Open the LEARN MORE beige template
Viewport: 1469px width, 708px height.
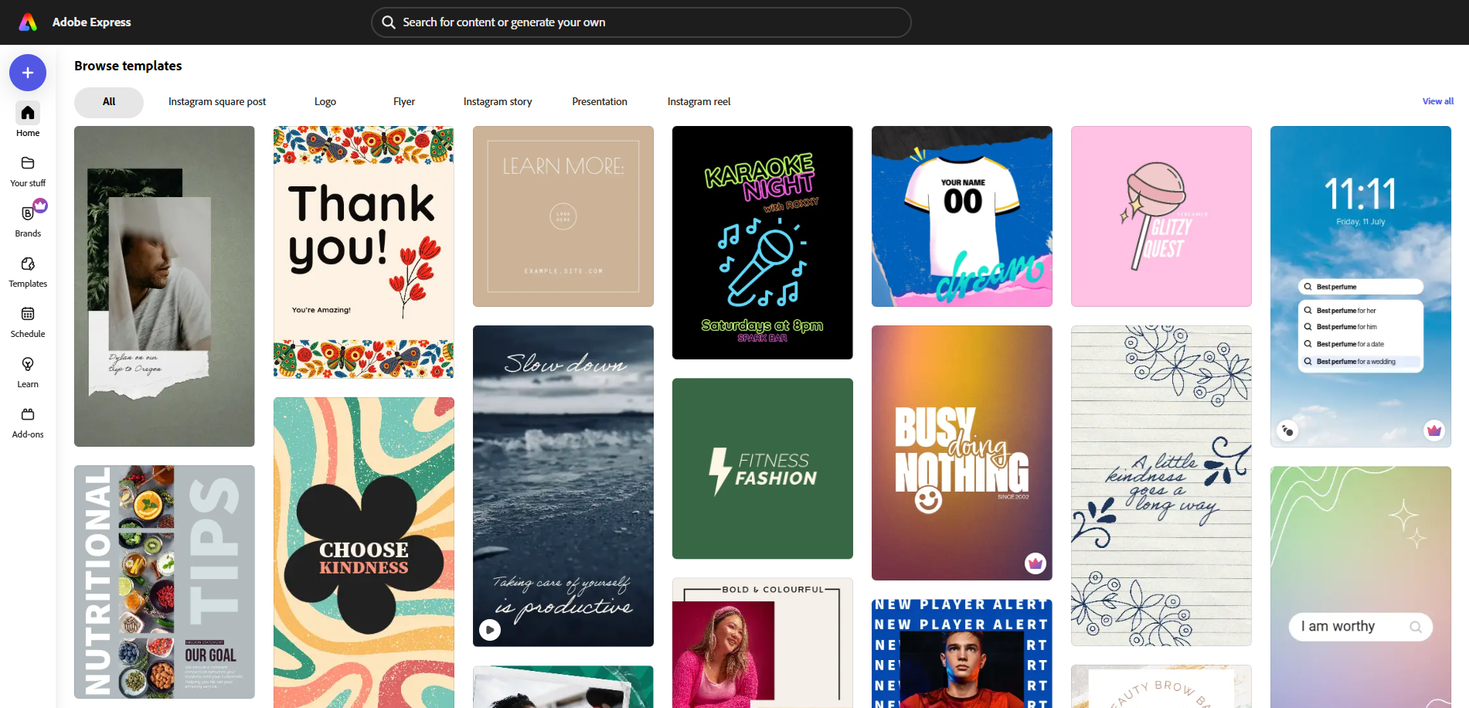[563, 216]
